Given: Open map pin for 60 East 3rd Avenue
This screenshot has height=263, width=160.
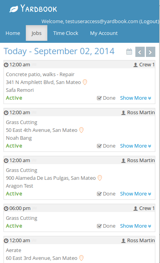Looking at the screenshot, I should 81,258.
